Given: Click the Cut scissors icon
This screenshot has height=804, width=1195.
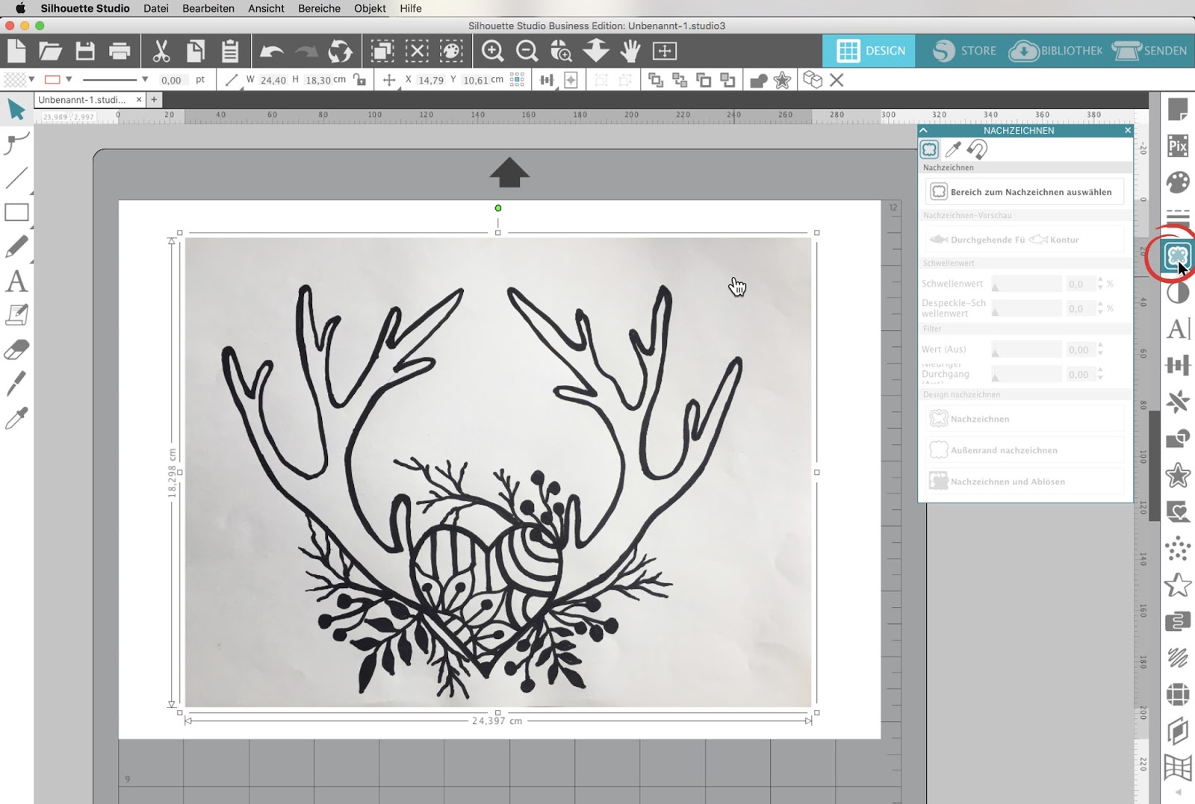Looking at the screenshot, I should click(x=161, y=51).
